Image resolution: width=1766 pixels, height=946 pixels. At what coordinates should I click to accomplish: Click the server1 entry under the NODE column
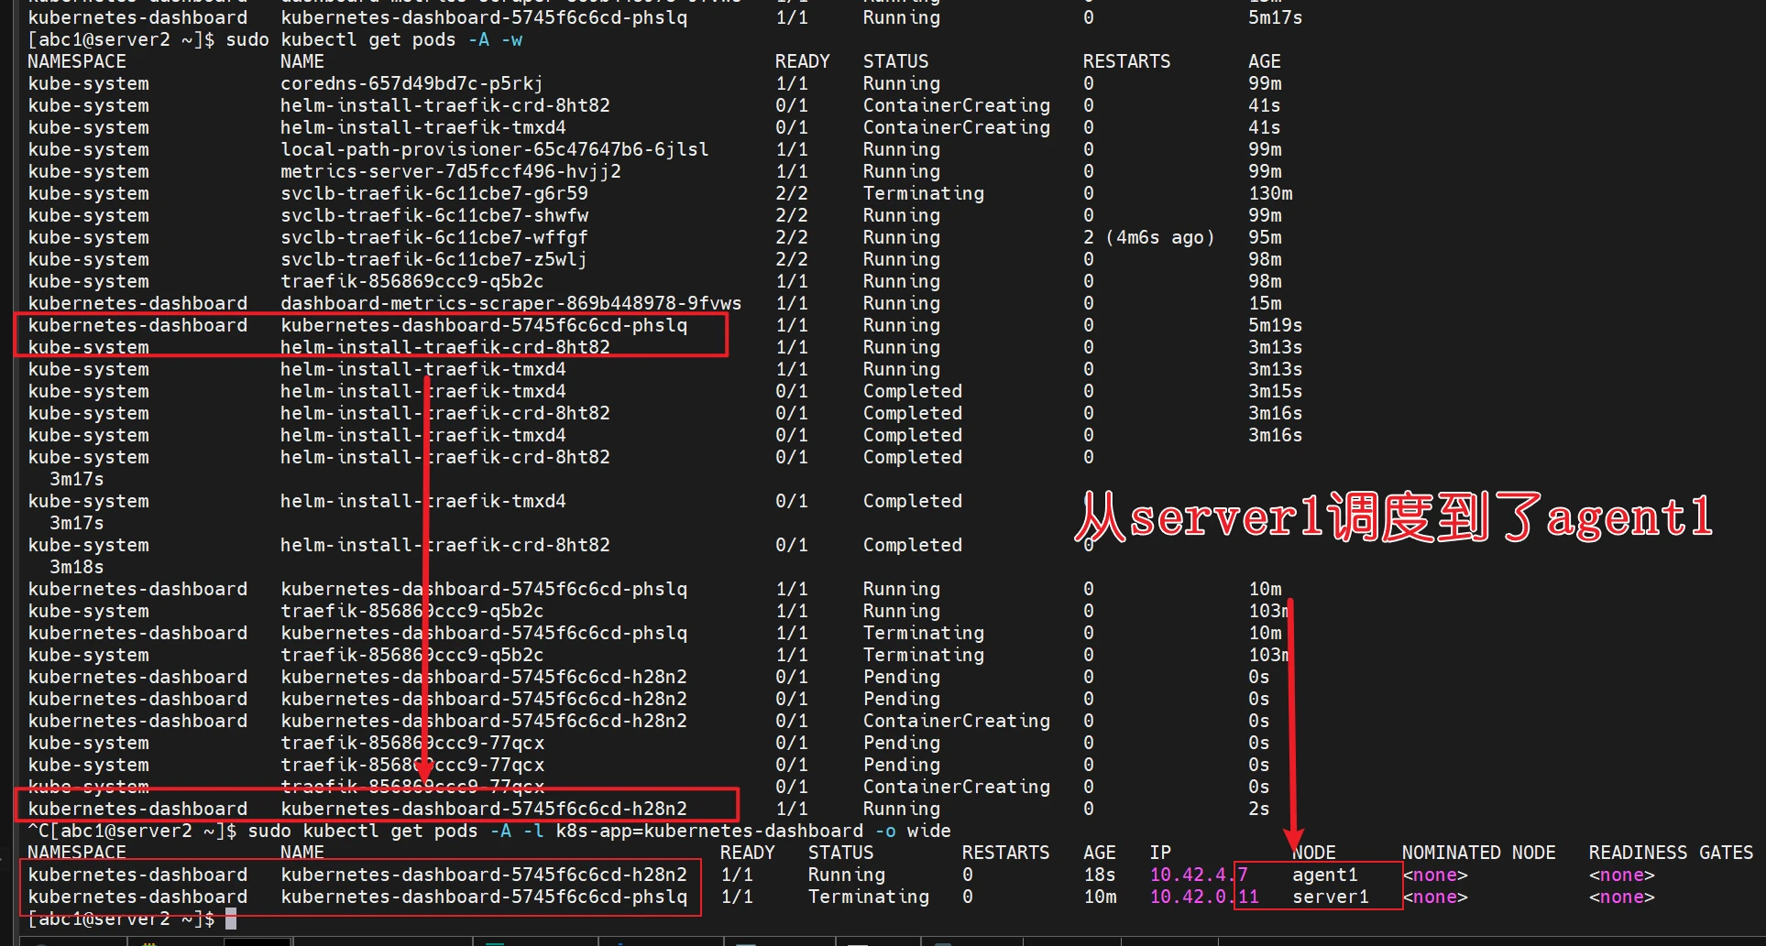1330,897
